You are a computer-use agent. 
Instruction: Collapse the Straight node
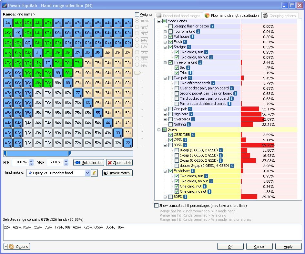pyautogui.click(x=165, y=47)
